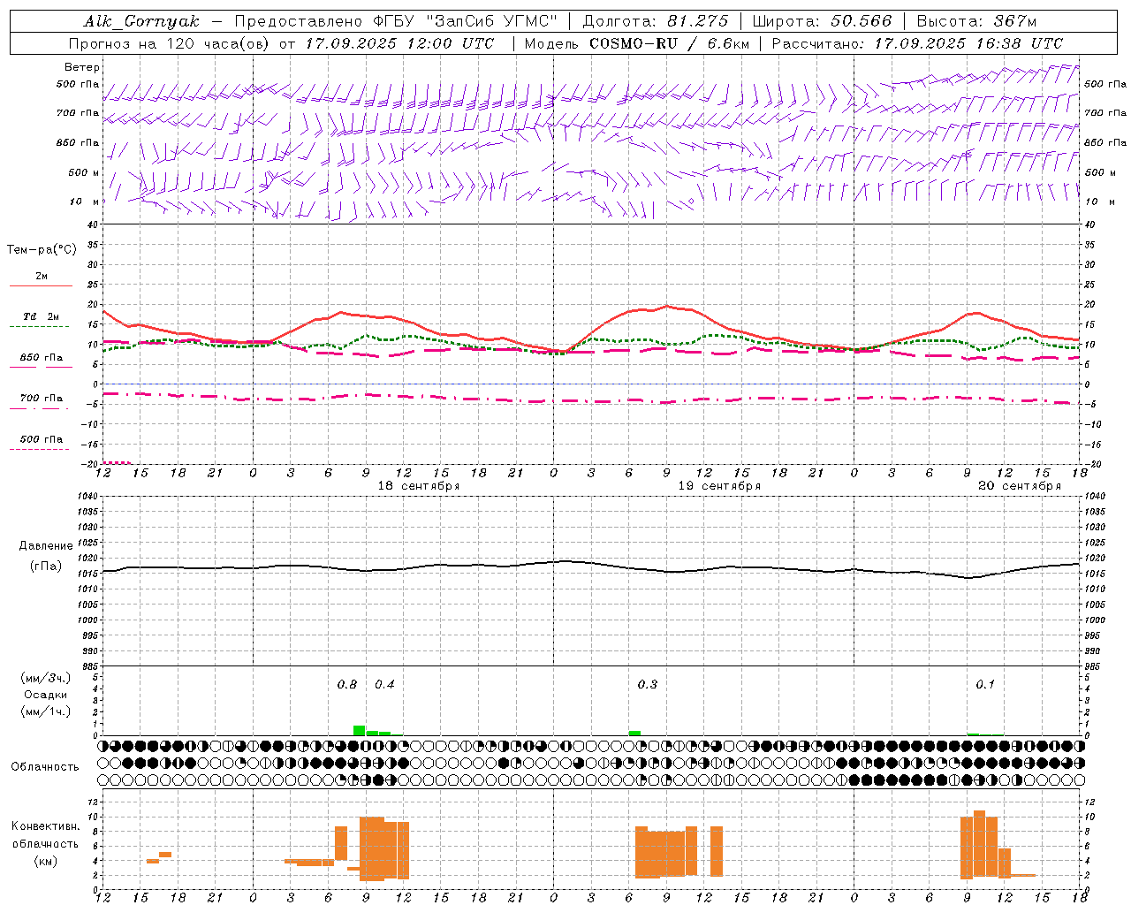Click the Давление pressure panel title
The image size is (1131, 905).
pyautogui.click(x=46, y=546)
